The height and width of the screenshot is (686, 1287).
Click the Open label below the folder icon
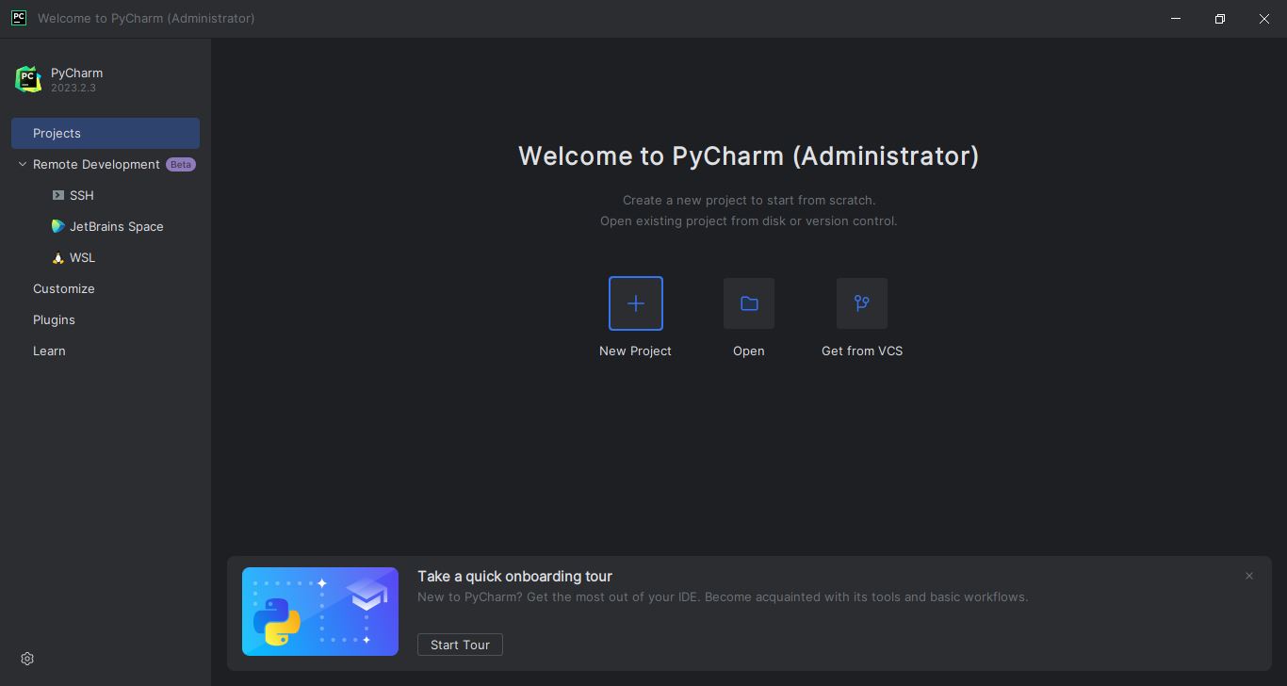(x=749, y=351)
